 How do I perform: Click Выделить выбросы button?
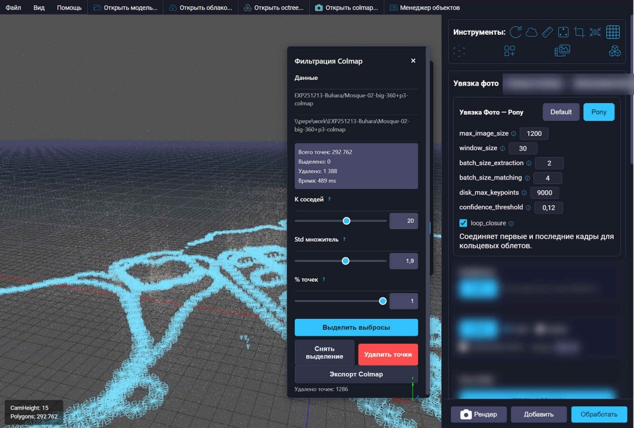356,328
